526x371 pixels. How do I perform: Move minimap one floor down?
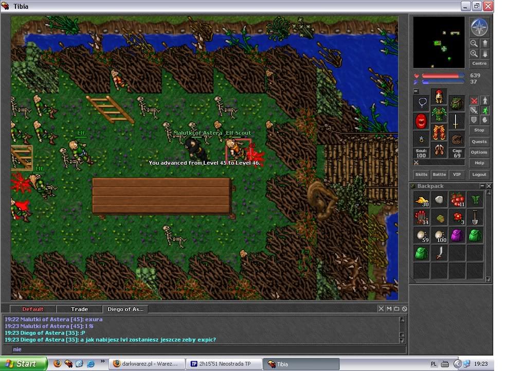(x=485, y=54)
